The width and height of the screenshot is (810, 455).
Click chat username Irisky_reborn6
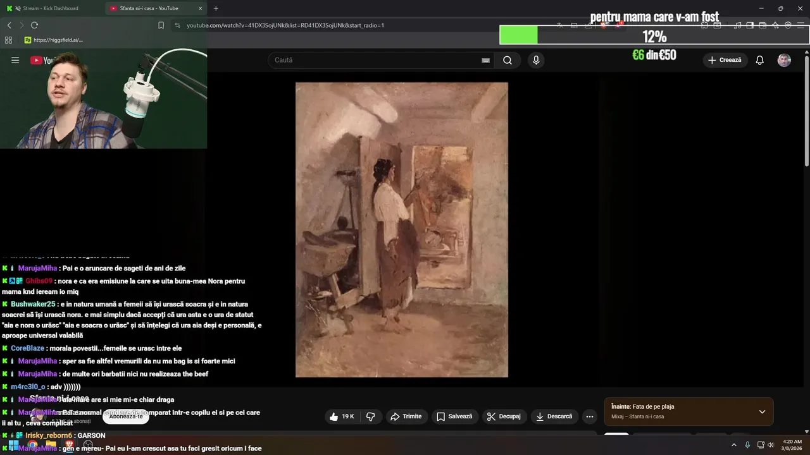point(49,435)
